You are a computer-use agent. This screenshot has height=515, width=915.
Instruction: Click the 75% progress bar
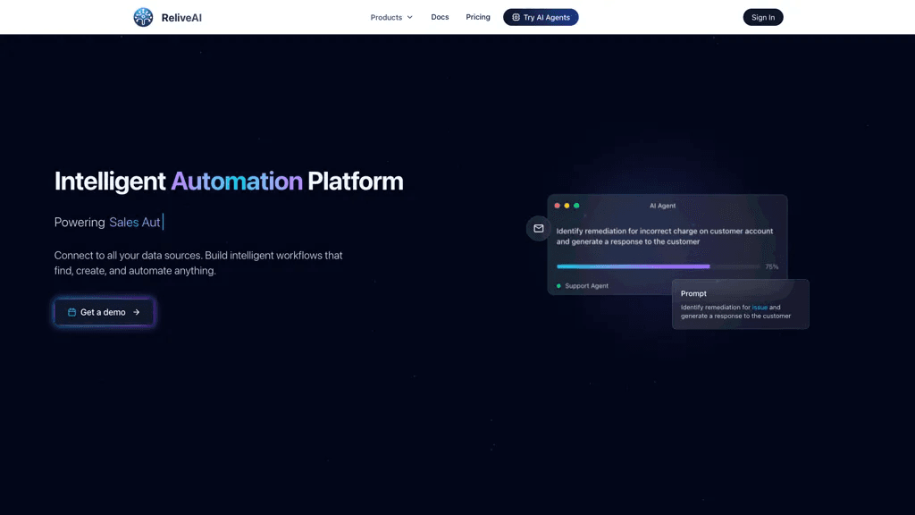coord(659,266)
